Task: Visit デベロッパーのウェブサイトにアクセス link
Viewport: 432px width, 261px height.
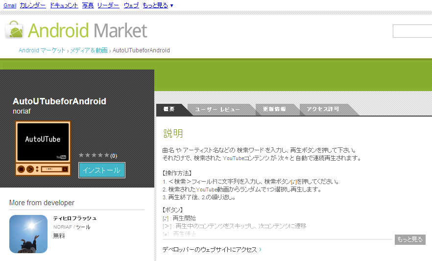Action: [x=210, y=250]
